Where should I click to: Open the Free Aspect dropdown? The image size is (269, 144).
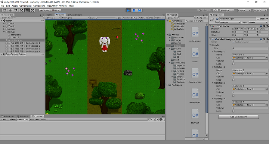[75, 18]
